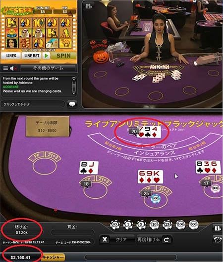223x262 pixels.
Task: Click the LINE BET button
Action: tap(32, 56)
